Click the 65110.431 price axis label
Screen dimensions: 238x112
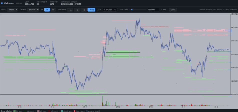234,27
